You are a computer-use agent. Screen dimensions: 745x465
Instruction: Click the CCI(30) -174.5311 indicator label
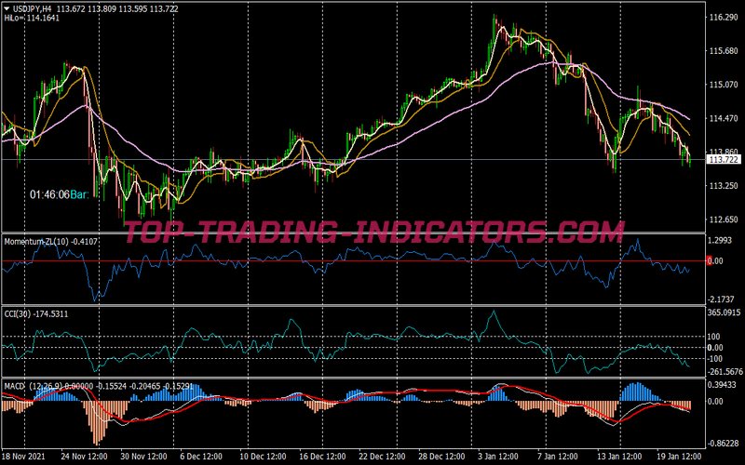pos(36,314)
